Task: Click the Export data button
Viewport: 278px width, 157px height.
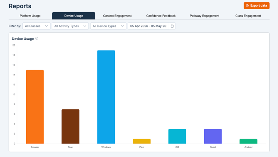Action: 256,6
